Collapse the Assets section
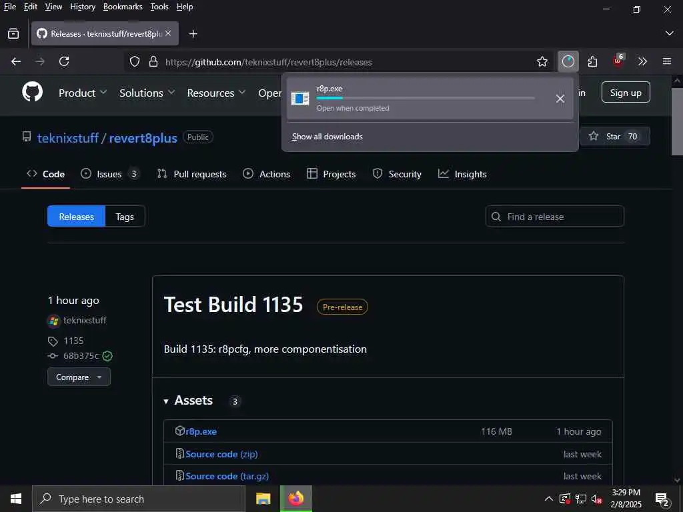The height and width of the screenshot is (512, 683). point(188,401)
